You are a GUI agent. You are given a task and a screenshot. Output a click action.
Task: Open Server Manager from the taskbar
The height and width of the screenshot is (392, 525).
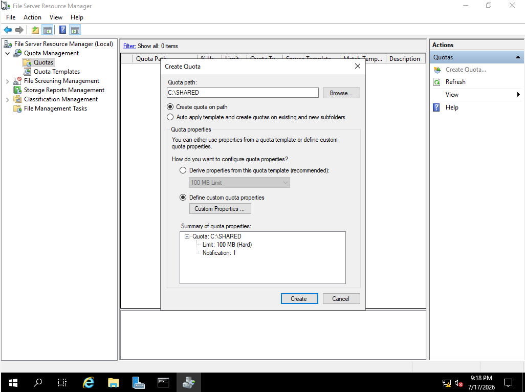[138, 382]
